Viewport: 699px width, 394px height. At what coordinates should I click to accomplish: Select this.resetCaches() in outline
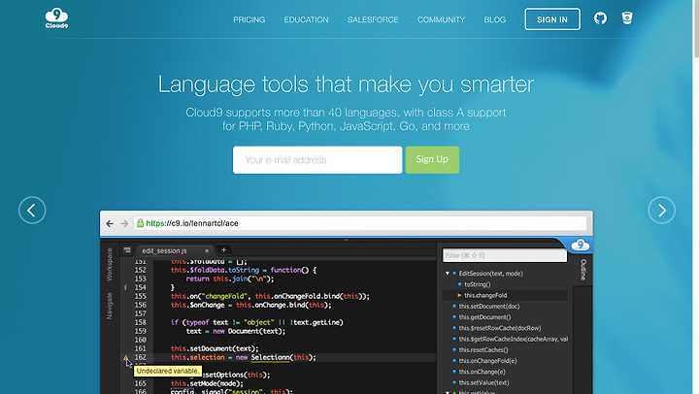click(x=483, y=350)
